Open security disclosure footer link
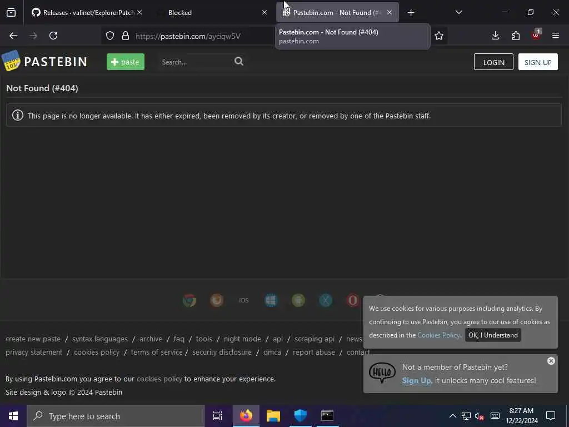569x427 pixels. (222, 352)
